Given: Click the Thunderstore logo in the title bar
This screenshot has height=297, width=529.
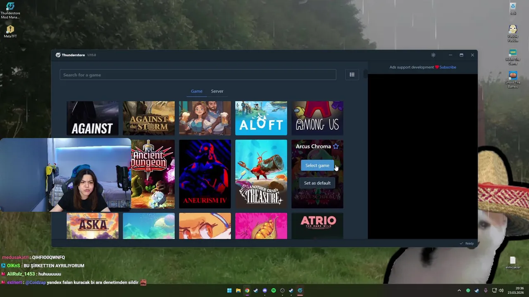Looking at the screenshot, I should [58, 55].
